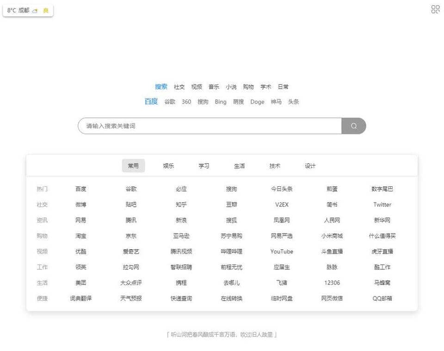Viewport: 444px width, 351px height.
Task: Open the 技术 tab
Action: 275,166
